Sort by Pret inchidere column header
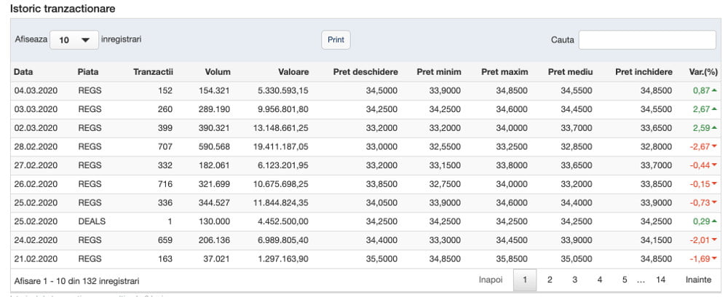This screenshot has height=297, width=728. pos(644,72)
